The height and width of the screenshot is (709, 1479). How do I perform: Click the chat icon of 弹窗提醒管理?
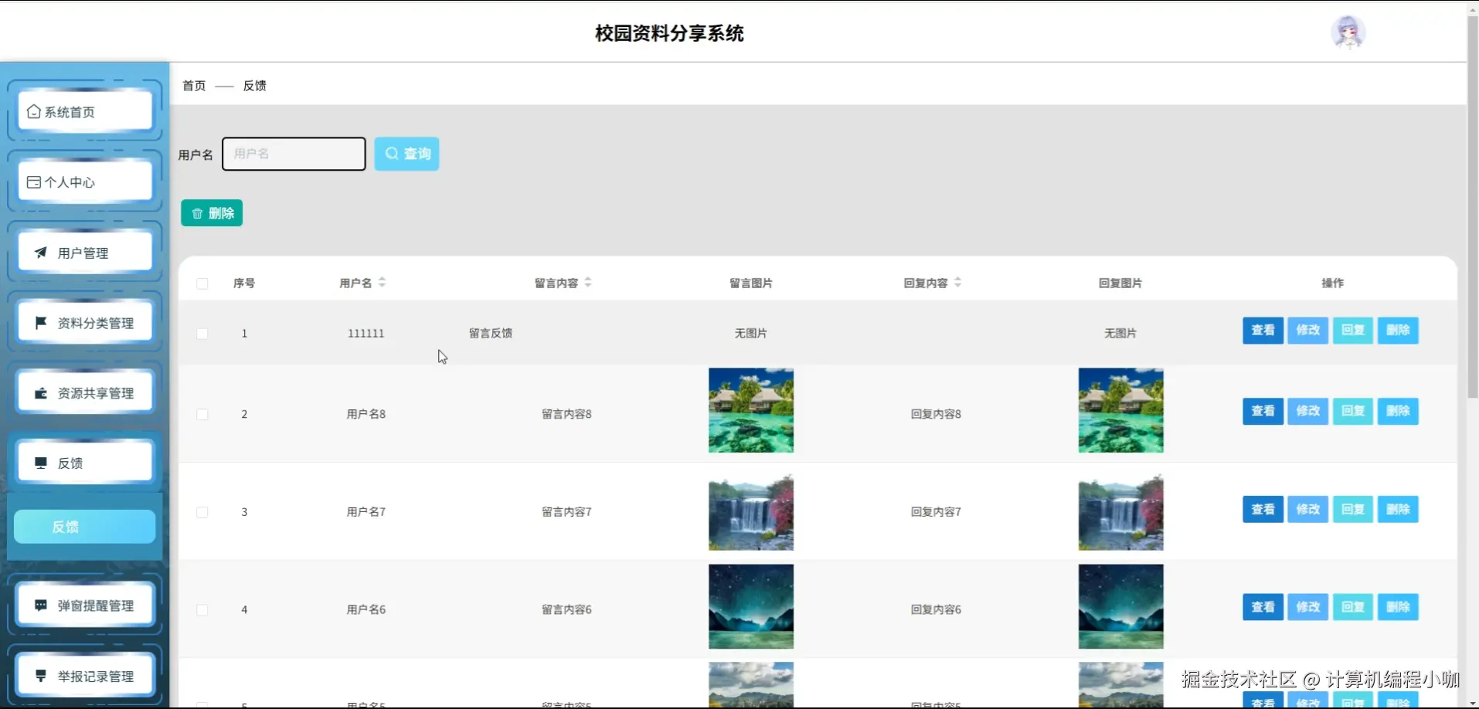pyautogui.click(x=41, y=606)
